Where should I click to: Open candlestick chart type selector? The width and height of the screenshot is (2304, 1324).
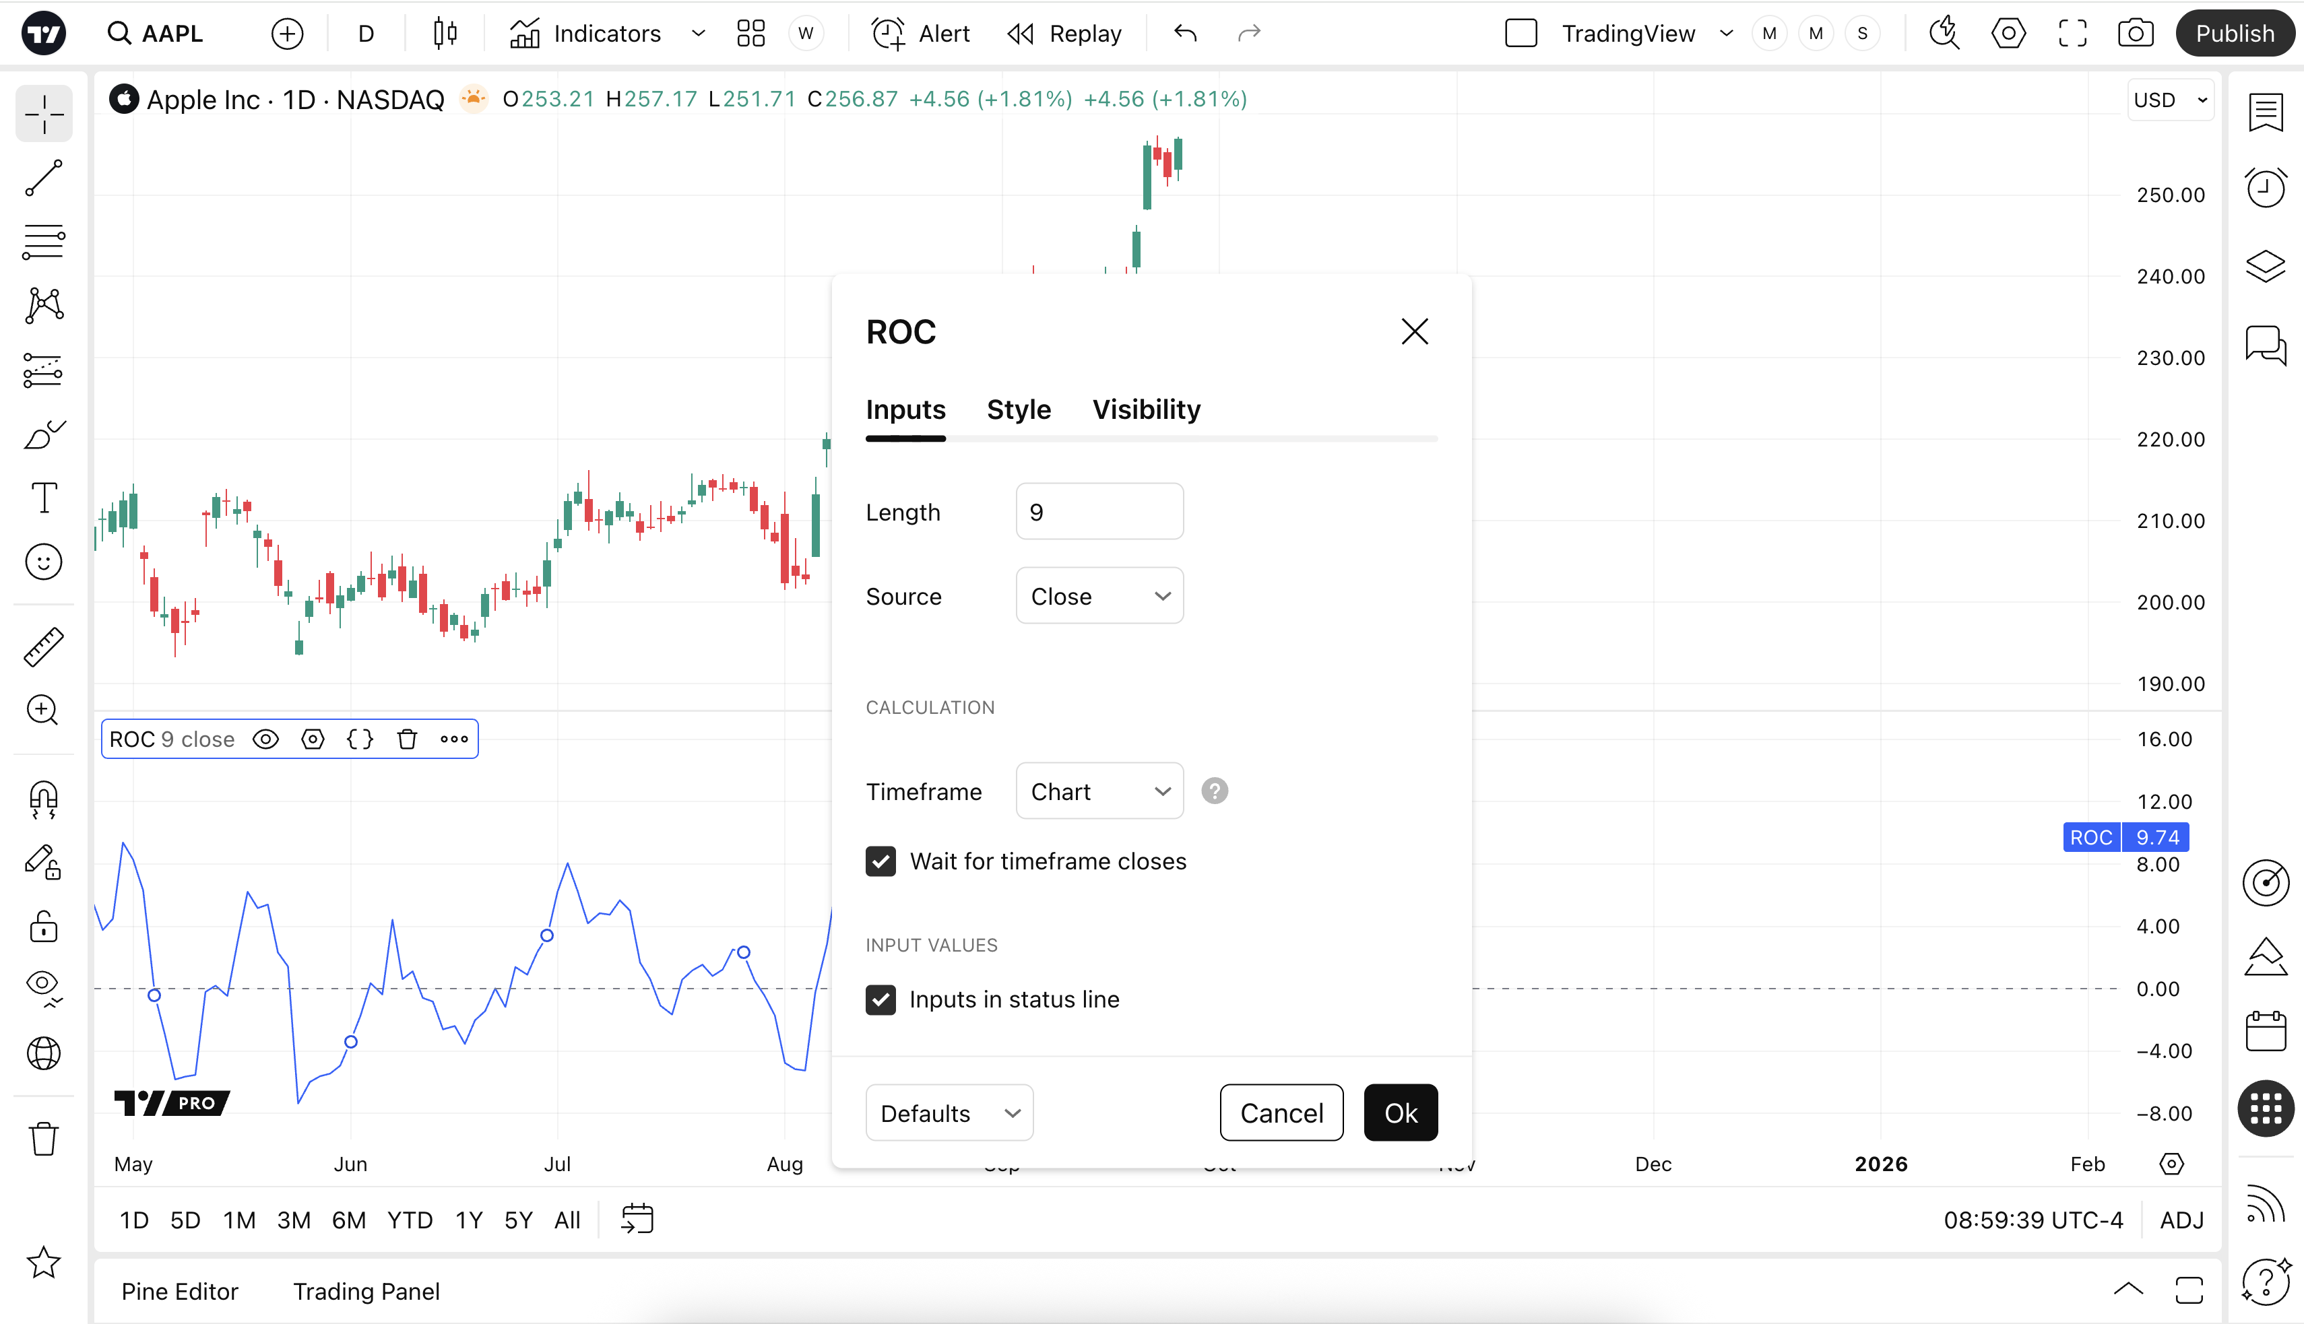pos(445,34)
